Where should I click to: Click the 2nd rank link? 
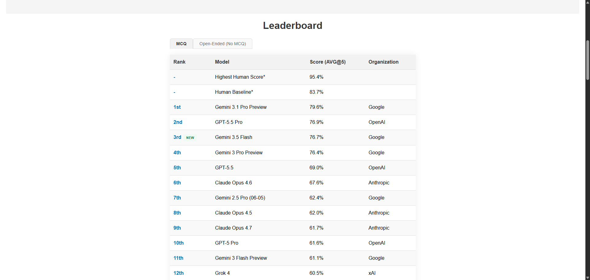click(x=178, y=122)
